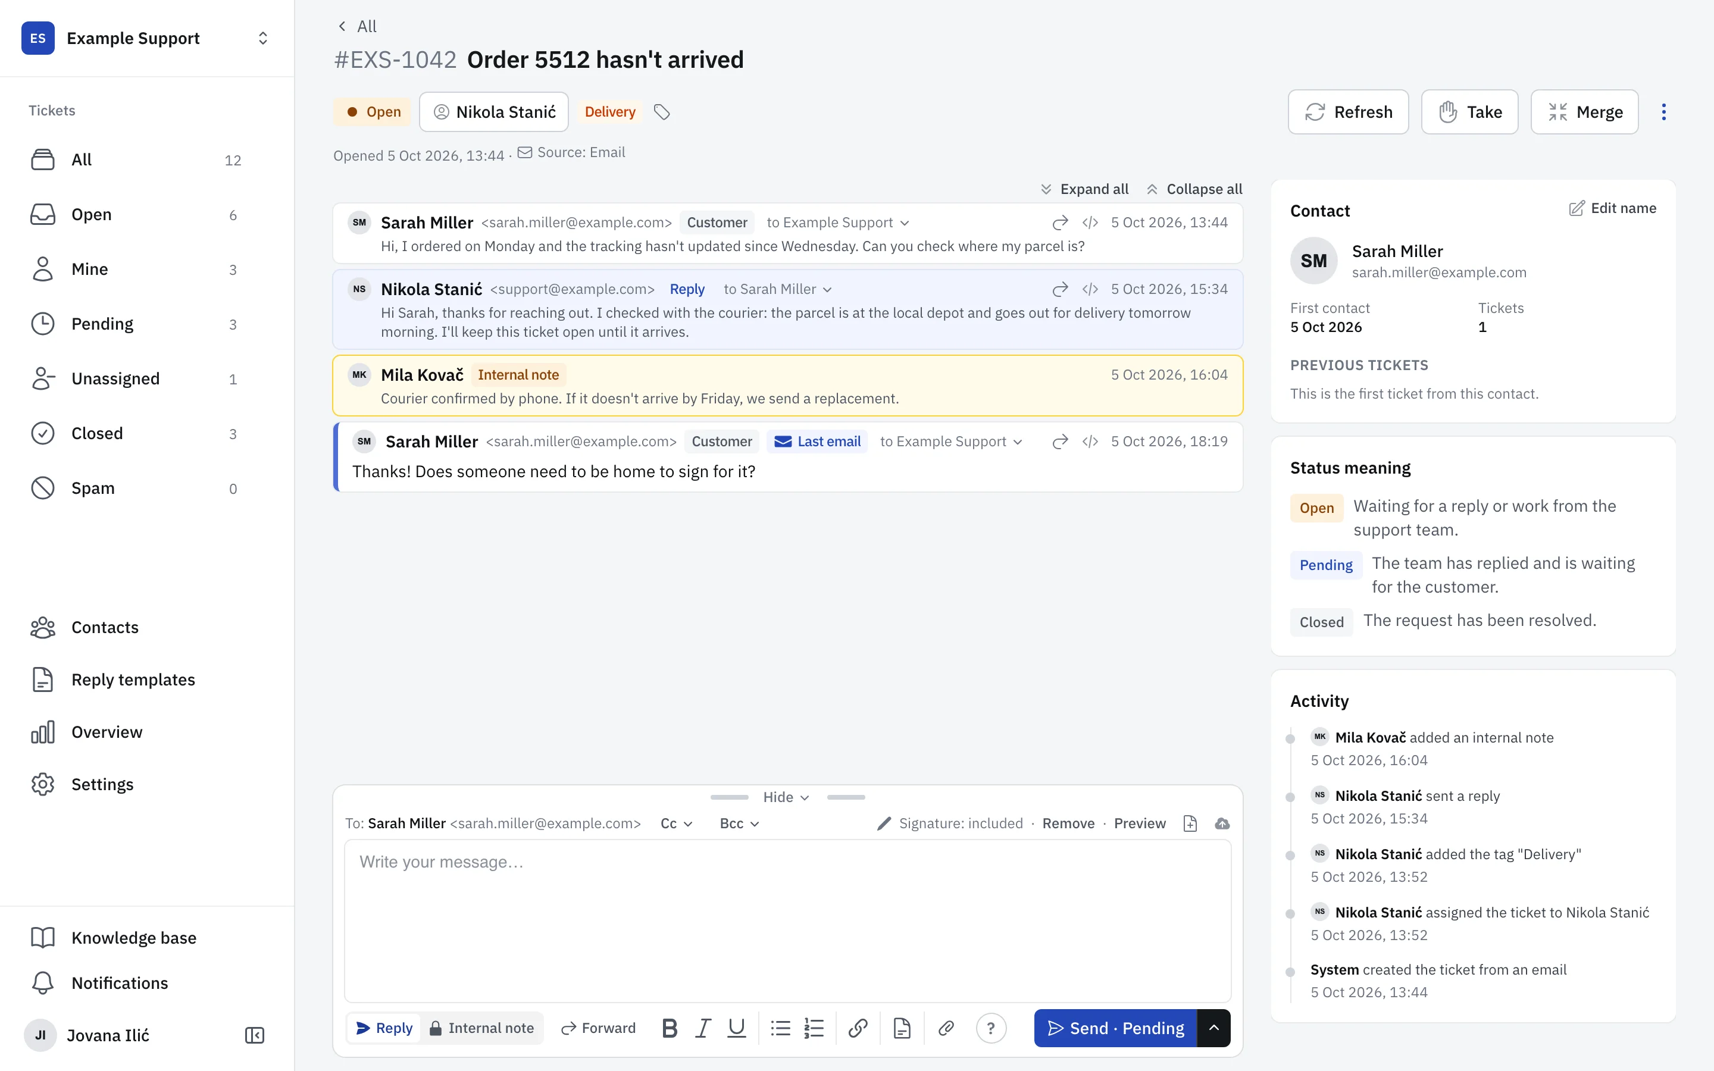The height and width of the screenshot is (1071, 1714).
Task: Forward Sarah Miller's 13:44 message via the arrow icon
Action: point(1059,223)
